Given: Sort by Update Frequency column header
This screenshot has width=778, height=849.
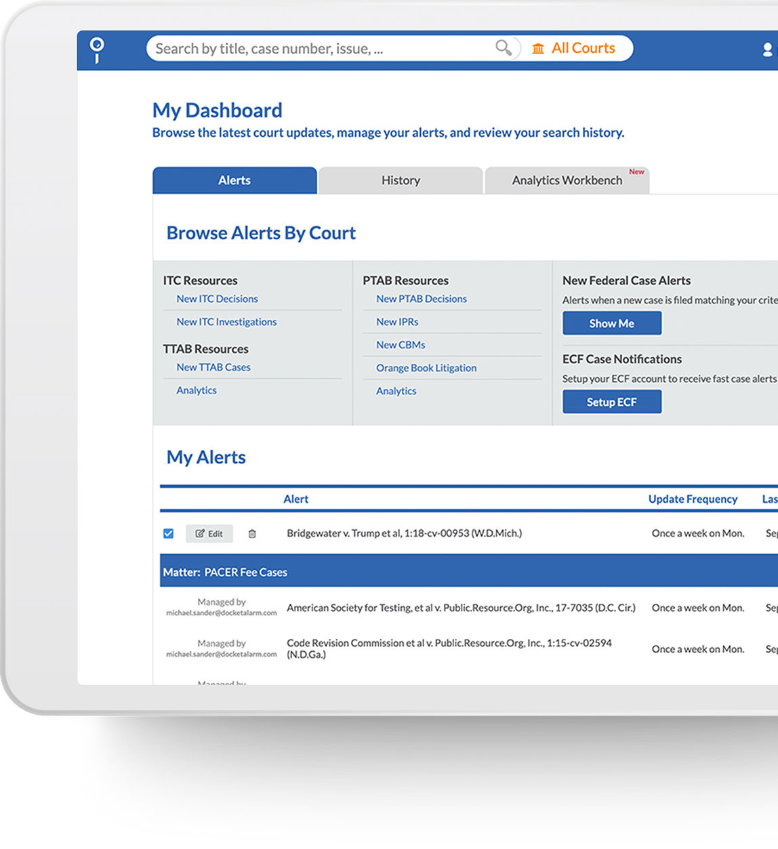Looking at the screenshot, I should coord(693,499).
